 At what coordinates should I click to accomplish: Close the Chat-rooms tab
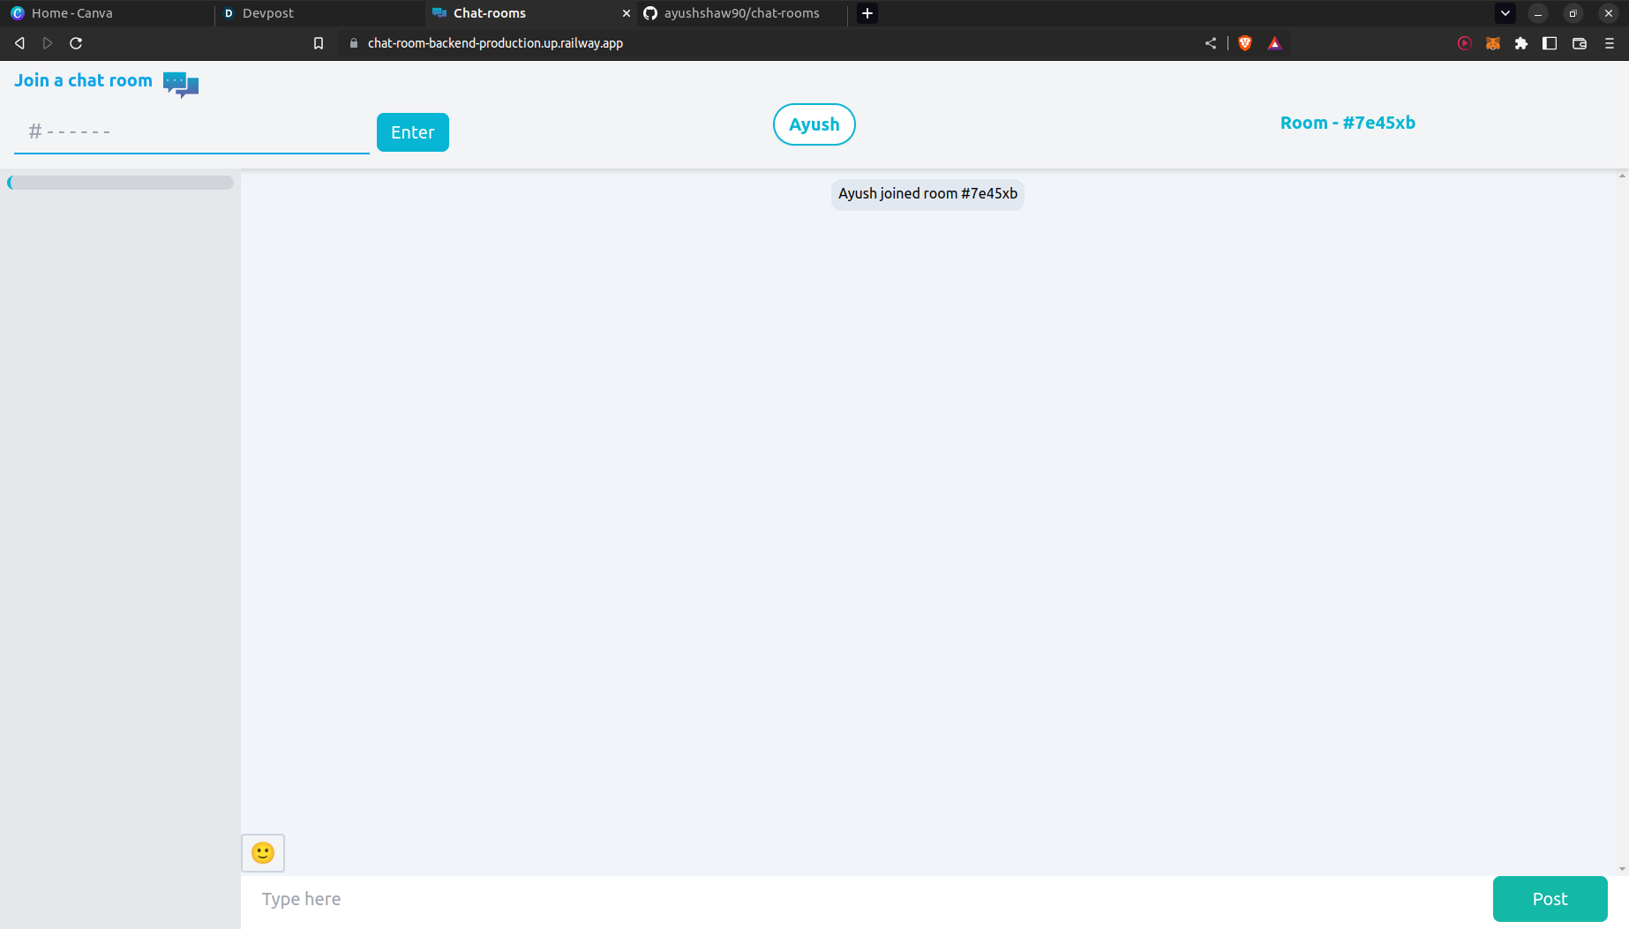pos(627,13)
